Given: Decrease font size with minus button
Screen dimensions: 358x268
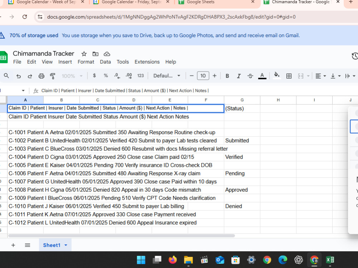Looking at the screenshot, I should [x=192, y=76].
